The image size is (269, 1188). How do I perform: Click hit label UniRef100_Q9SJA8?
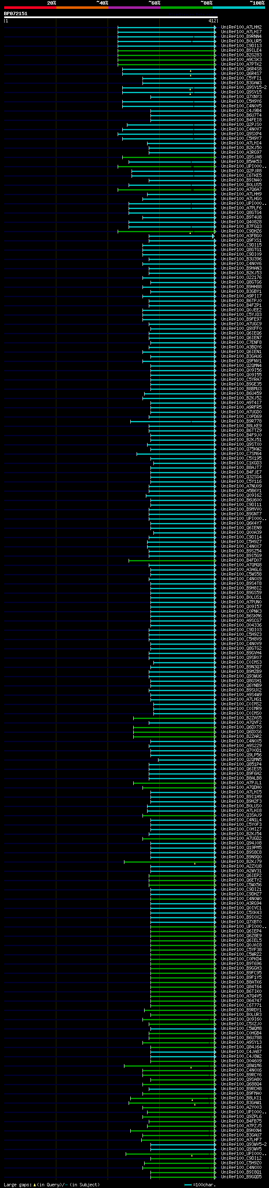[x=241, y=157]
